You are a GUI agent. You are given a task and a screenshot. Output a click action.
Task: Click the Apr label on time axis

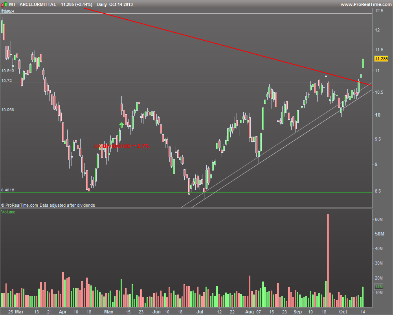(x=63, y=312)
